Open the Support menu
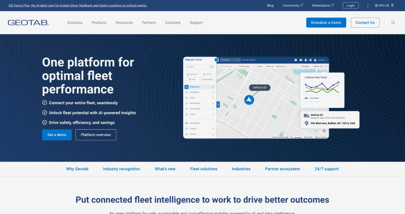Viewport: 405px width, 214px height. 196,23
